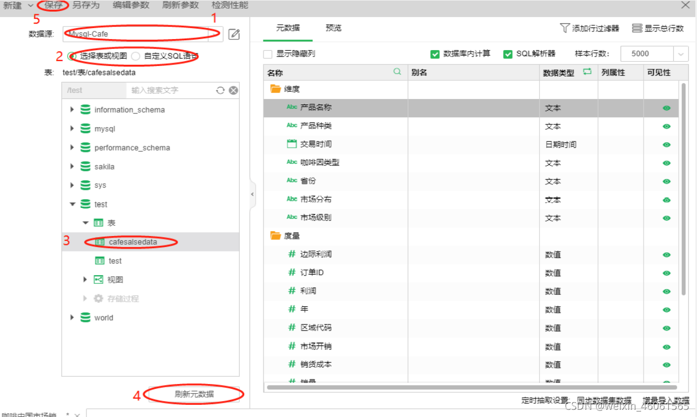Expand the sakila database node

pyautogui.click(x=72, y=166)
